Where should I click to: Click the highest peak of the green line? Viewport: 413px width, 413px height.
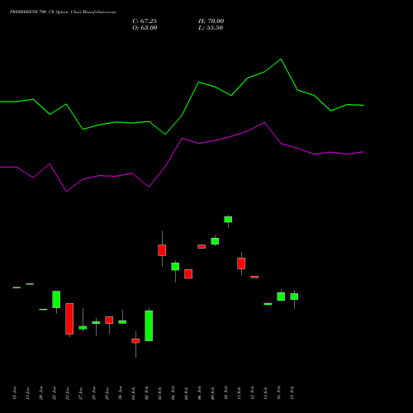click(281, 59)
